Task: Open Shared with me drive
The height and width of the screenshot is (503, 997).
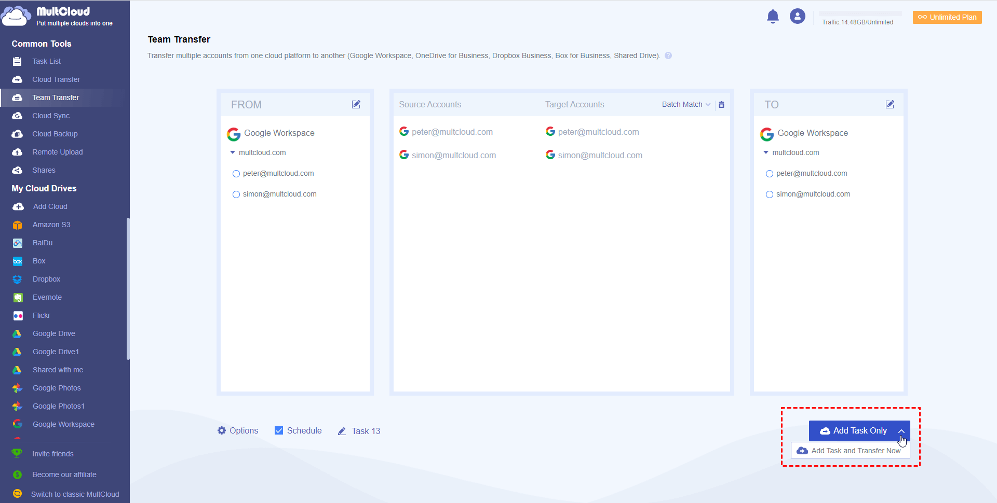Action: pyautogui.click(x=58, y=370)
